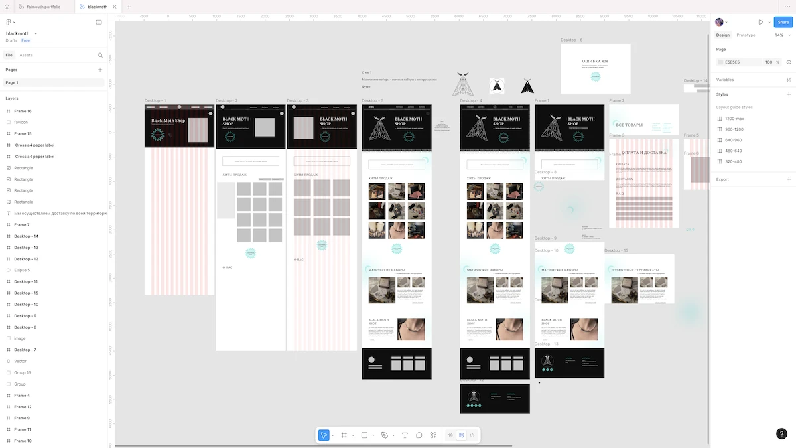Image resolution: width=796 pixels, height=448 pixels.
Task: Add a new page with plus icon
Action: pyautogui.click(x=100, y=70)
